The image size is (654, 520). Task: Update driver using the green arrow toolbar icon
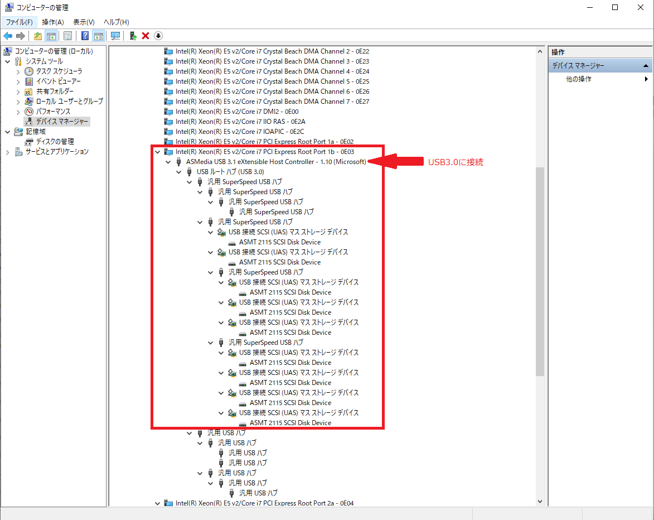pyautogui.click(x=132, y=35)
